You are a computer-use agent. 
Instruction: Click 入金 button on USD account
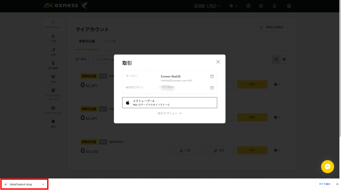click(x=185, y=150)
